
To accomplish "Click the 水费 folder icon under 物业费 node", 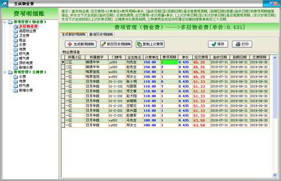I will point(15,45).
